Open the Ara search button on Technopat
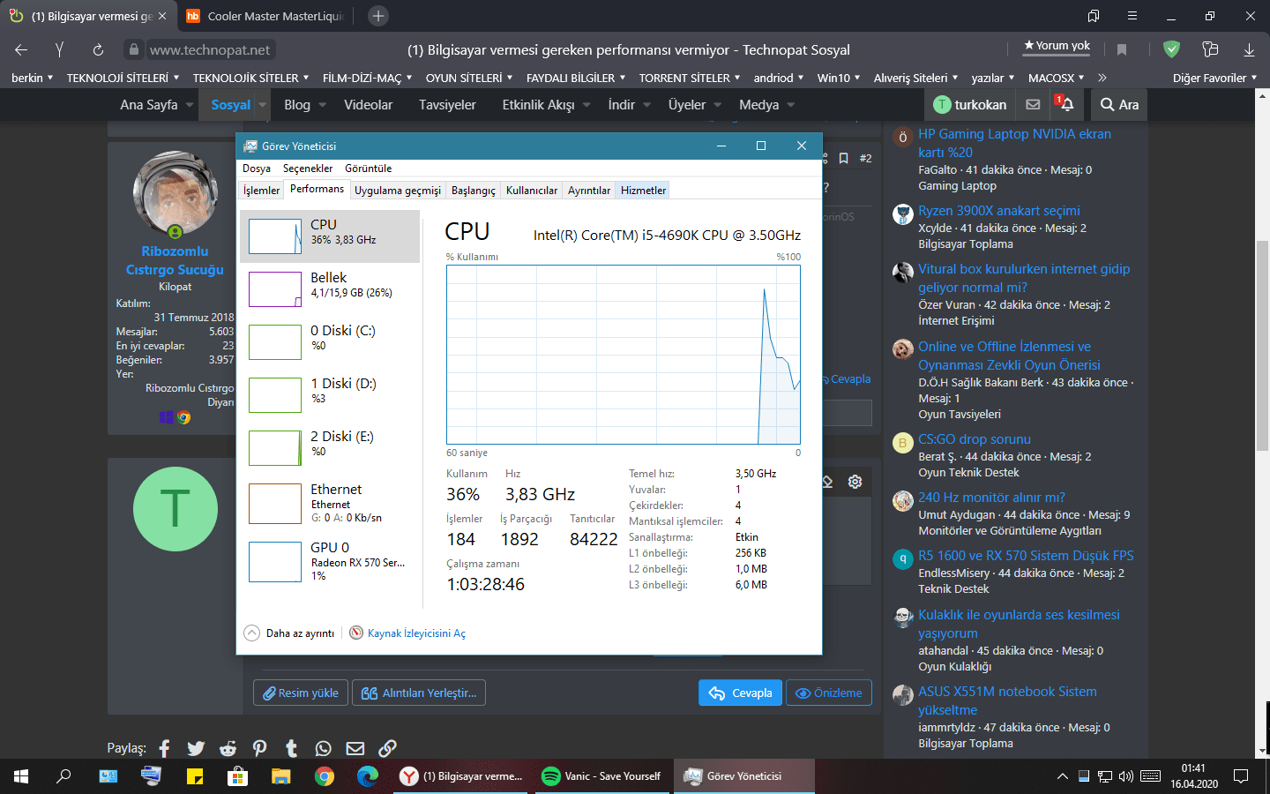This screenshot has height=794, width=1270. (x=1119, y=104)
